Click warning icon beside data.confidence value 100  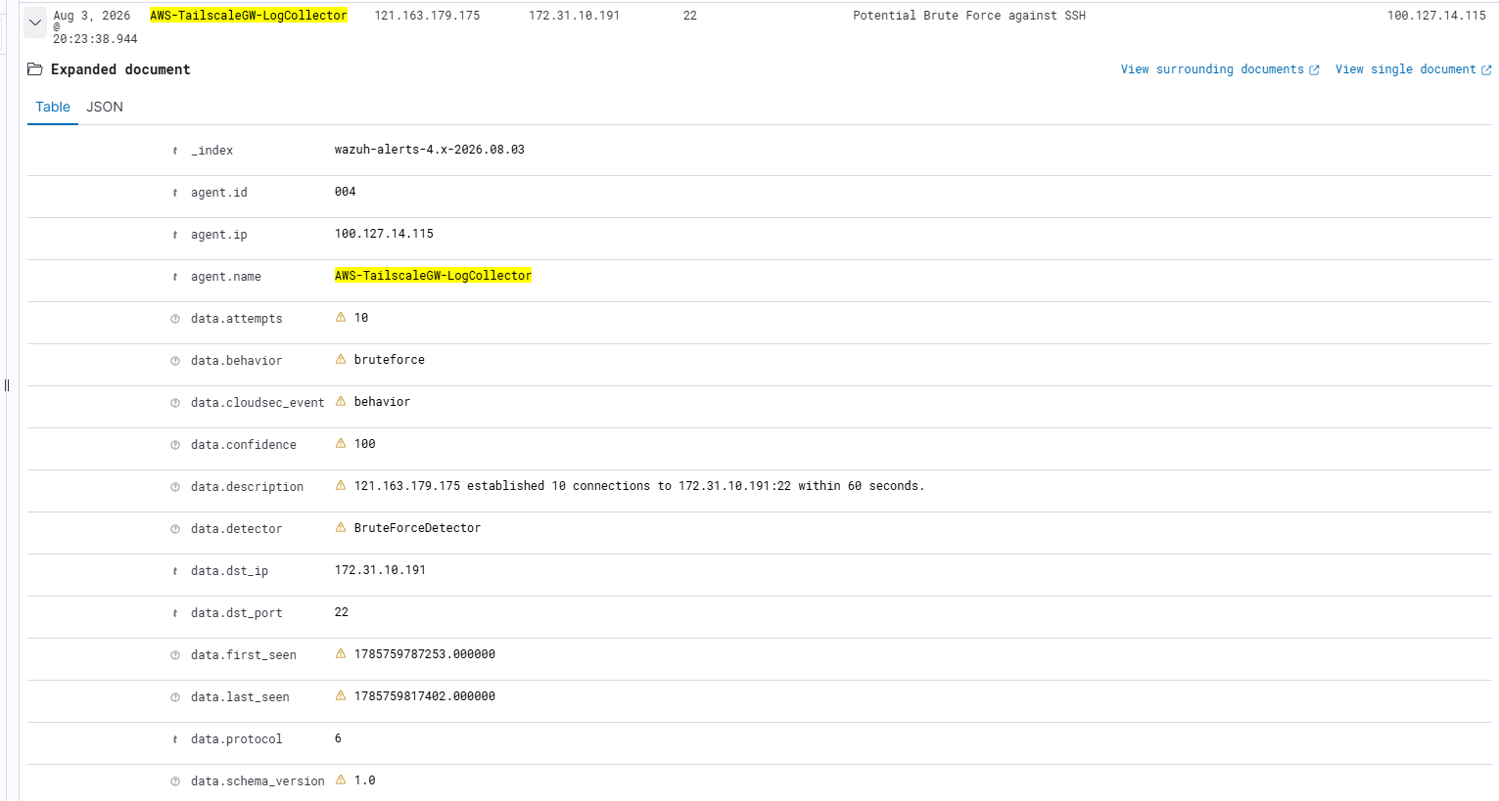[x=341, y=444]
